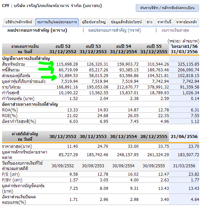Select market cap value 85,727.29
This screenshot has width=203, height=207.
68,155
